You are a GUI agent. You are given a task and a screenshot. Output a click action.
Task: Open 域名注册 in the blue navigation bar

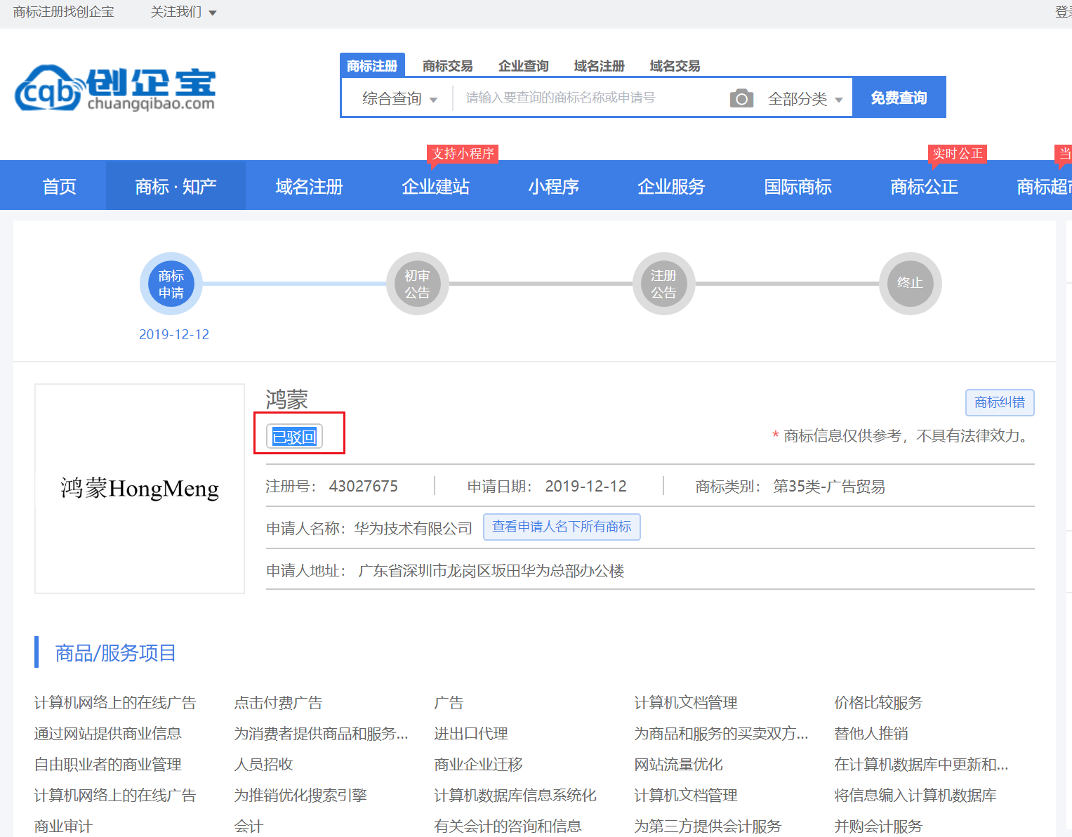309,186
